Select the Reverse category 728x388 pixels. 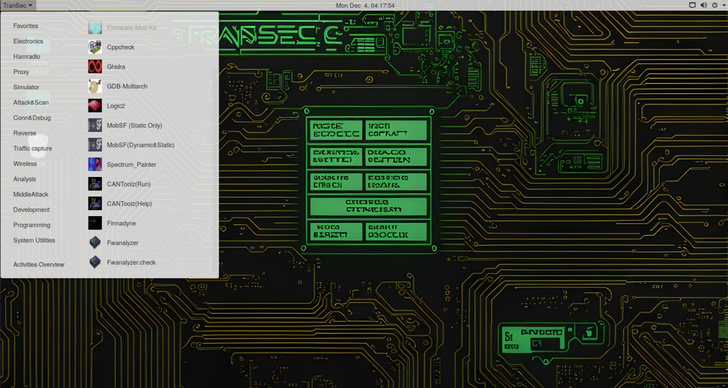[25, 134]
